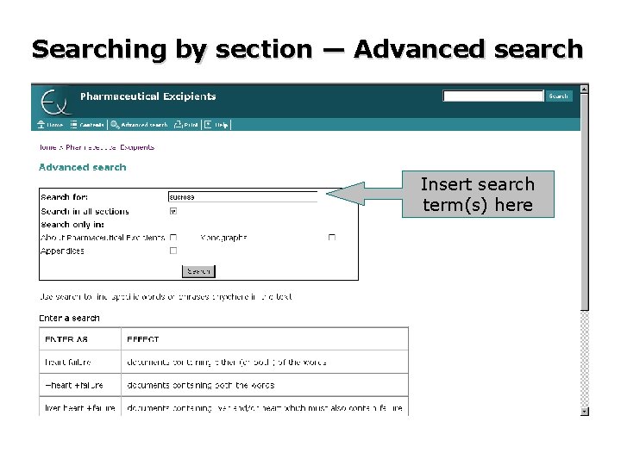
Task: Click the Print printer icon
Action: pyautogui.click(x=179, y=125)
